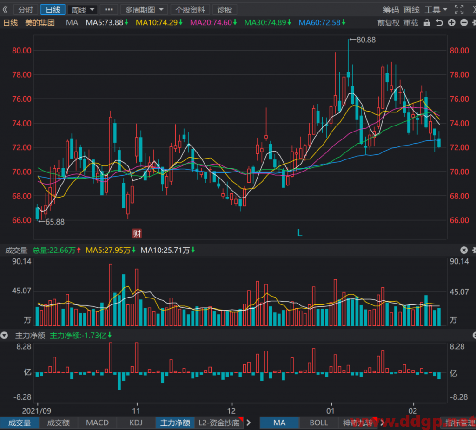Click the 成交量 volume panel title
Image resolution: width=476 pixels, height=430 pixels.
coord(16,250)
